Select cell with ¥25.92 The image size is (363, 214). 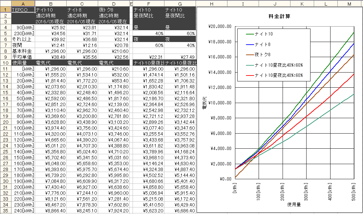click(51, 28)
